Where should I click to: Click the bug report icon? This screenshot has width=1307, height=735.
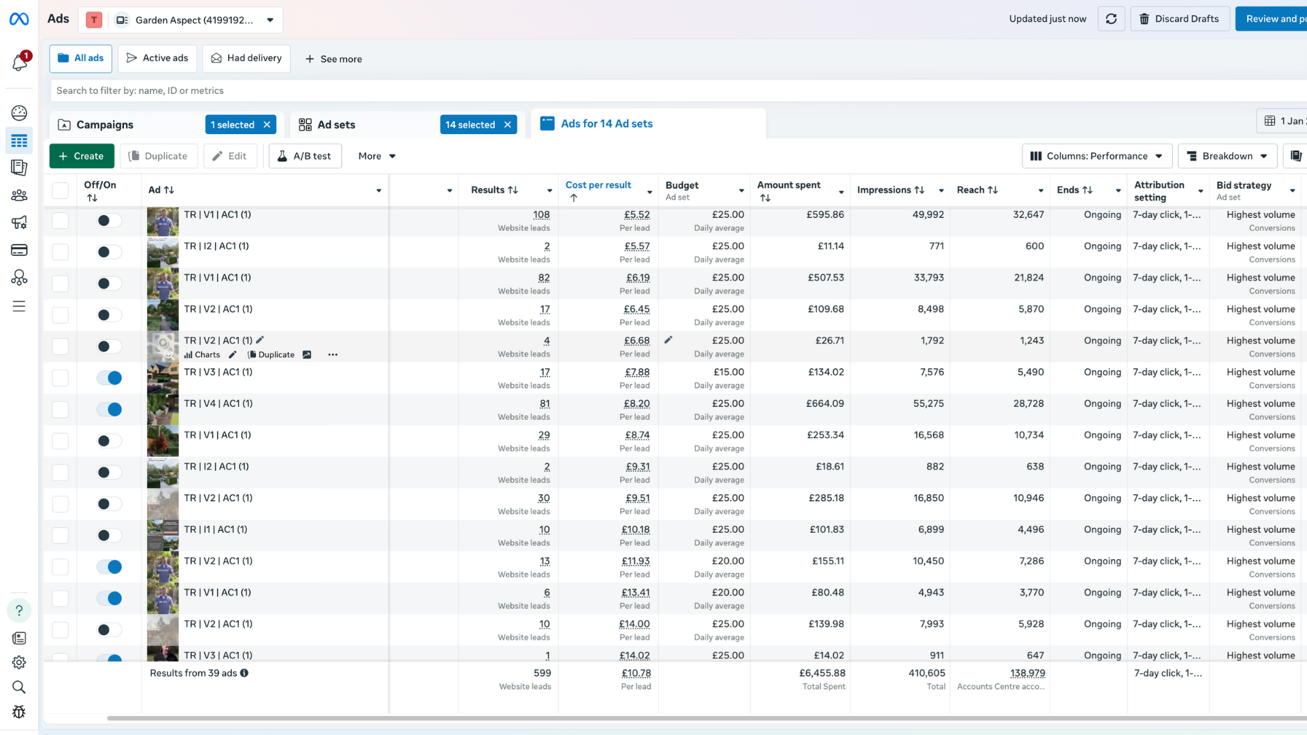pyautogui.click(x=19, y=711)
